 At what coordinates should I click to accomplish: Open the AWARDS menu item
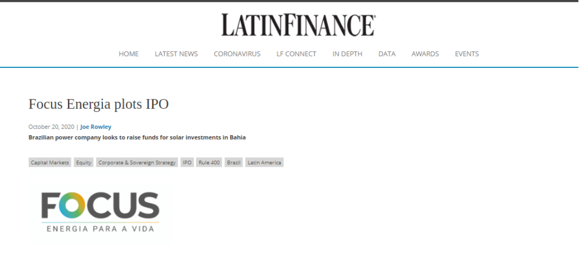coord(425,54)
